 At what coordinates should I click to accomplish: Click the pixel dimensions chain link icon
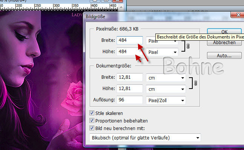pos(188,46)
